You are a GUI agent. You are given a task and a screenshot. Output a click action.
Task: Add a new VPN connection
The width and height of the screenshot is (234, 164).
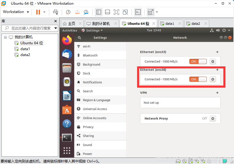point(217,93)
